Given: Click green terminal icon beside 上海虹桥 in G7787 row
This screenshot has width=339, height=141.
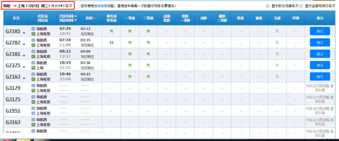Looking at the screenshot, I should pos(33,45).
